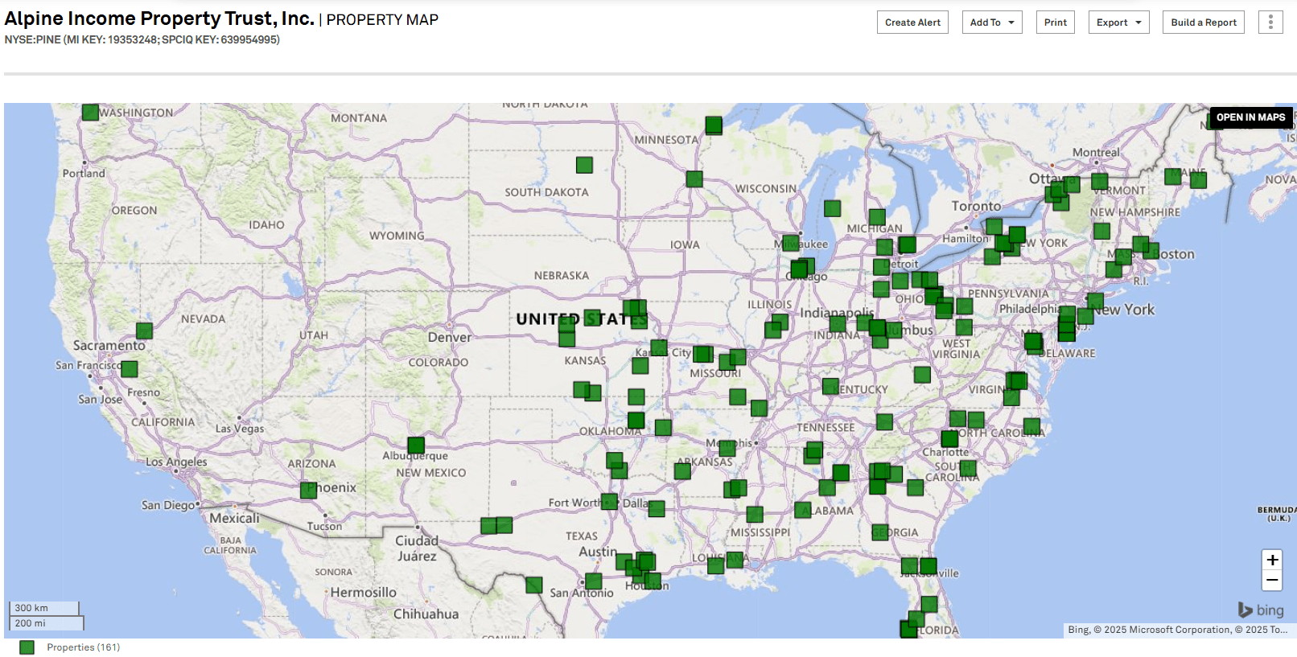The height and width of the screenshot is (657, 1297).
Task: Select the northern Minnesota property marker
Action: [714, 125]
